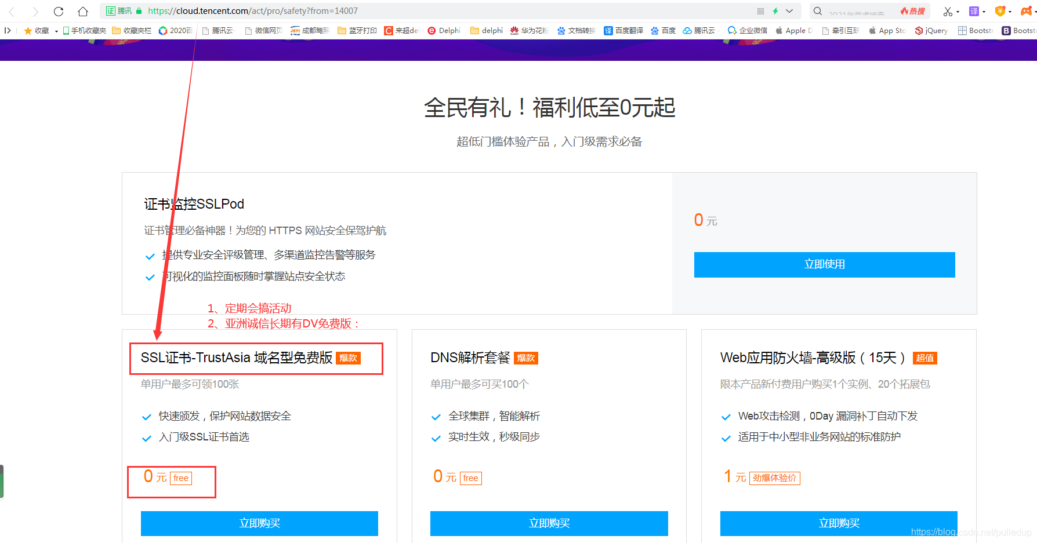Select the 证书监控SSLPod title

194,204
